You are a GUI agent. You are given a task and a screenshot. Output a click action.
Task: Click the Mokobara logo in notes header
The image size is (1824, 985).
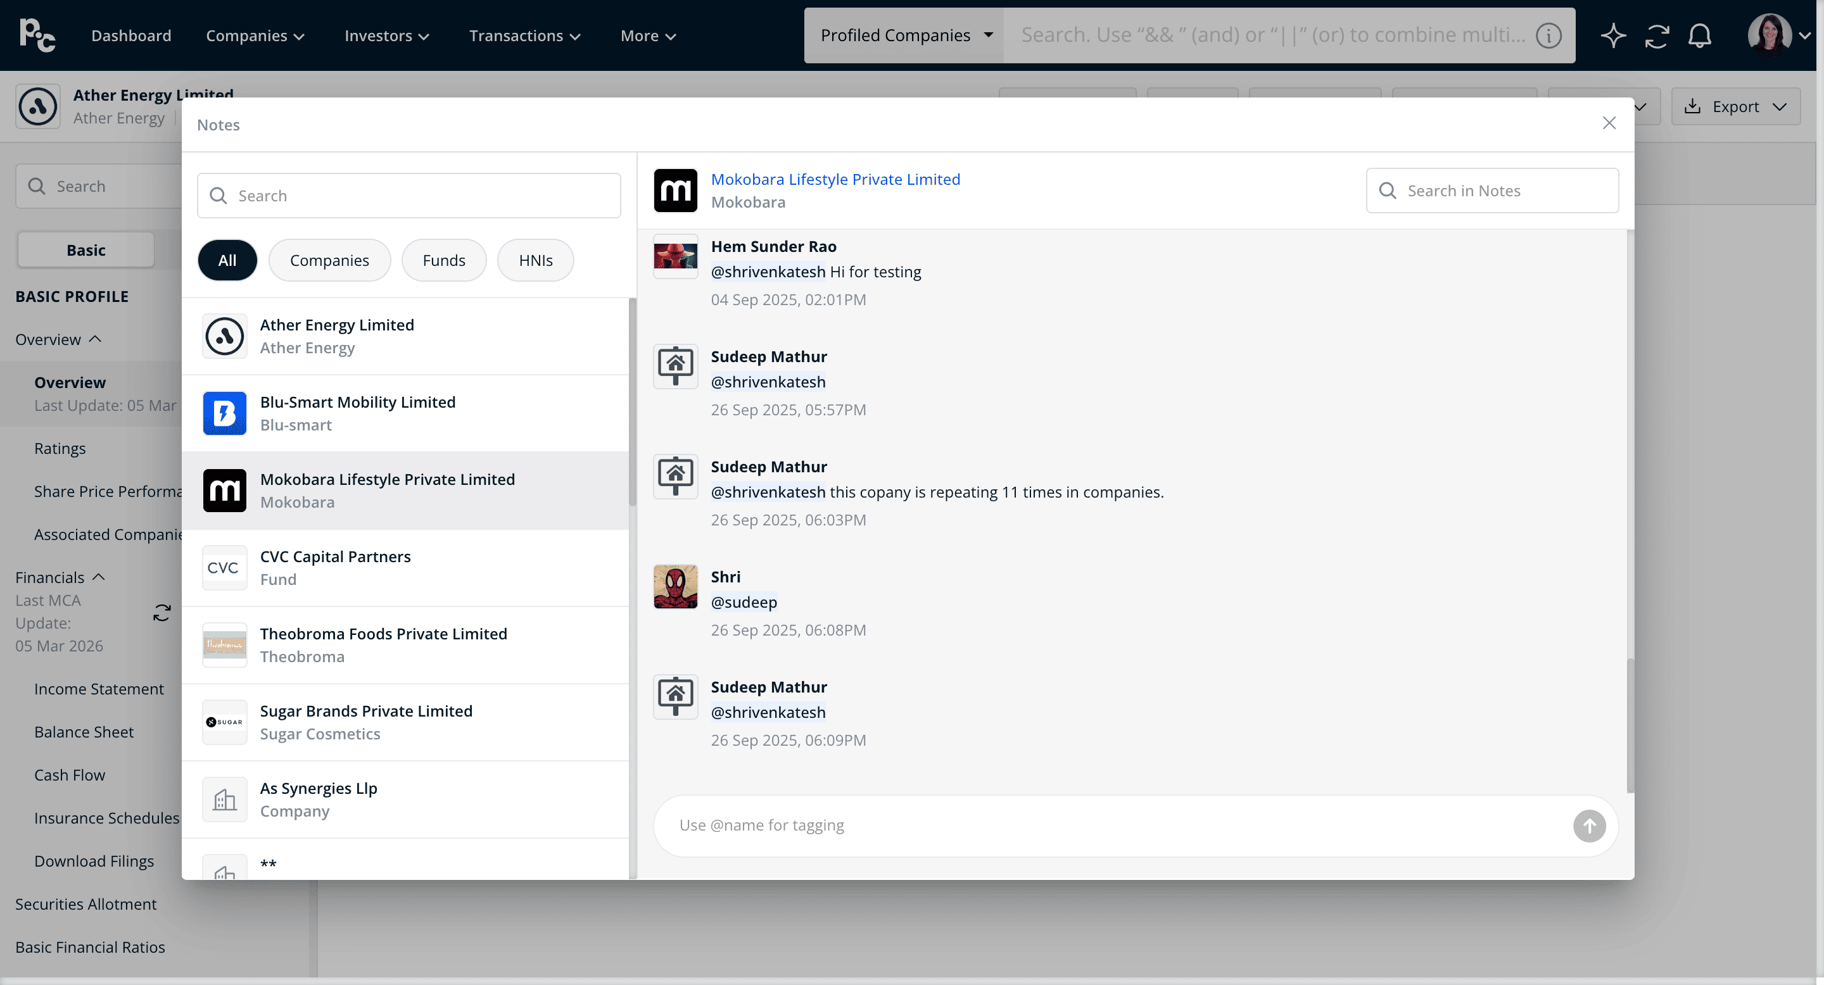pos(674,191)
